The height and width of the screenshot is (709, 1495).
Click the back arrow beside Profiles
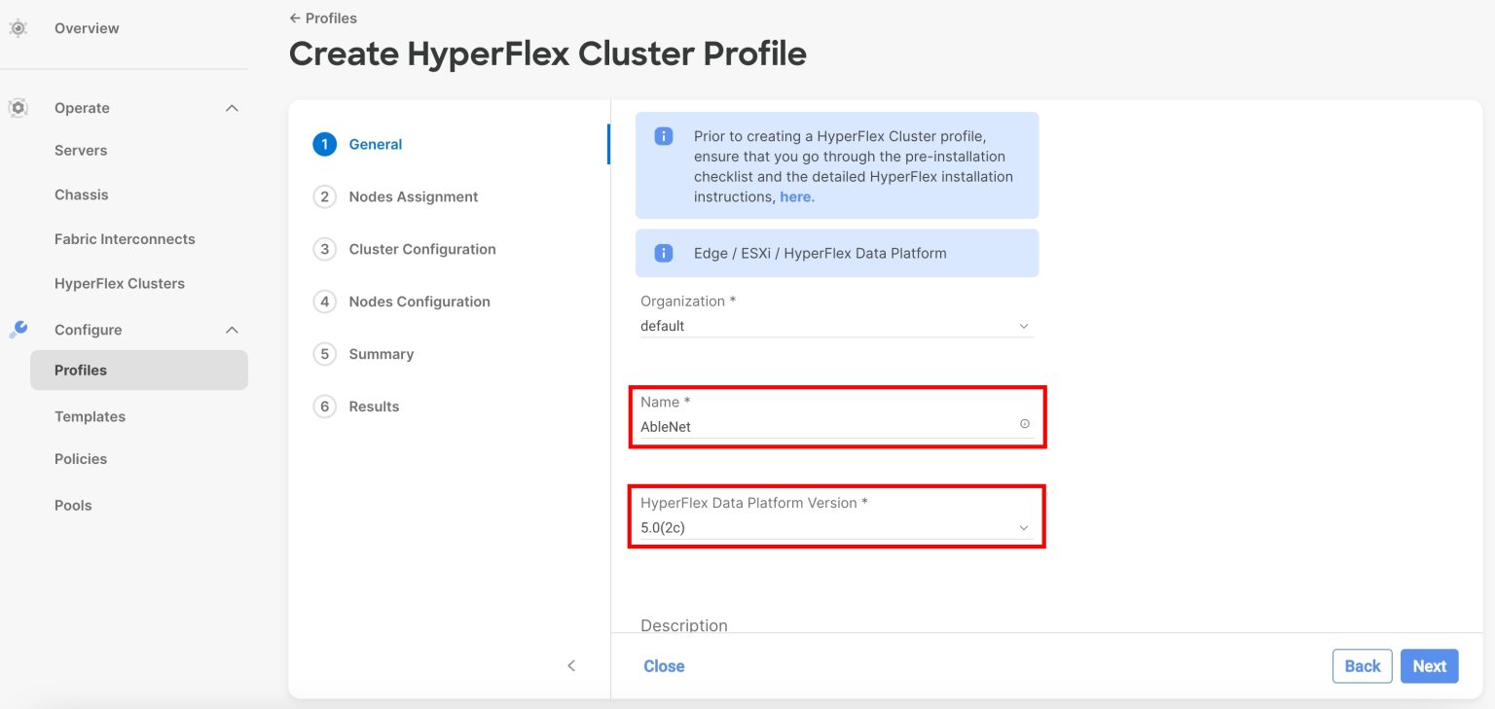[x=294, y=18]
